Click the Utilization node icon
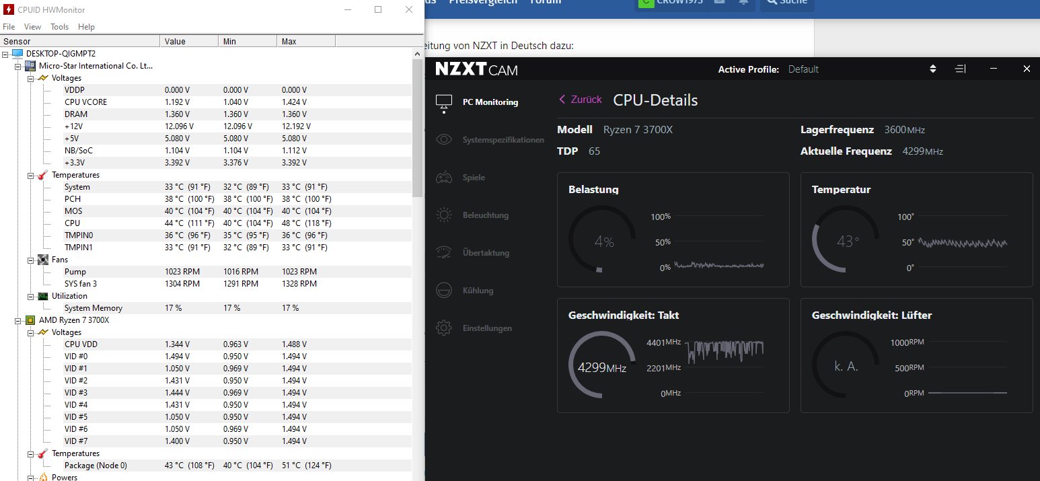 pos(43,296)
